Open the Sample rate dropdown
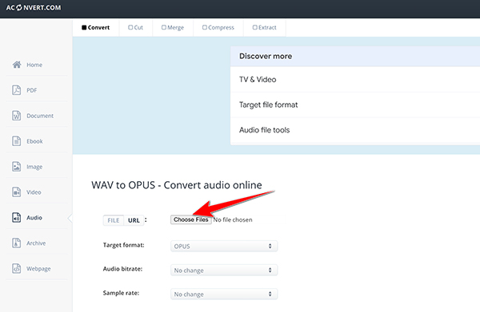The height and width of the screenshot is (312, 480). (224, 294)
